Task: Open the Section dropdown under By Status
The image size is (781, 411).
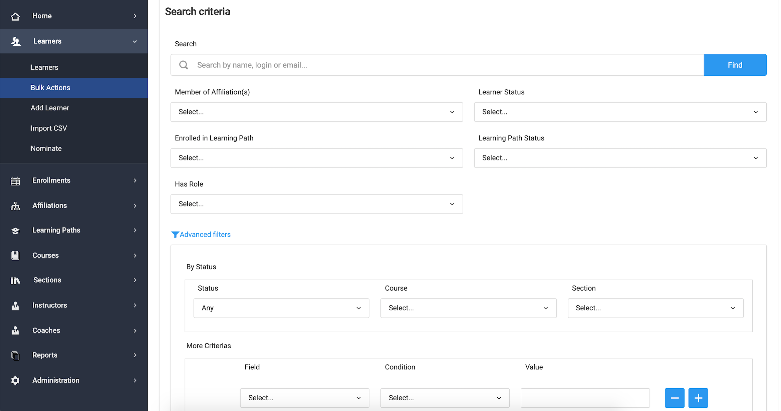Action: (656, 308)
